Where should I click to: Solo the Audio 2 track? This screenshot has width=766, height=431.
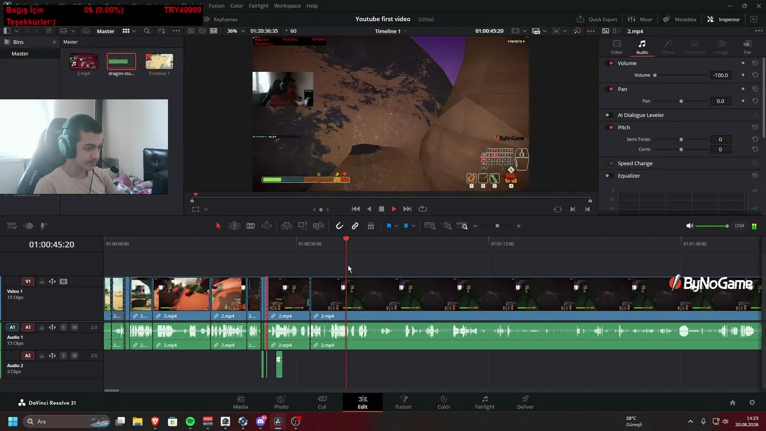point(63,356)
